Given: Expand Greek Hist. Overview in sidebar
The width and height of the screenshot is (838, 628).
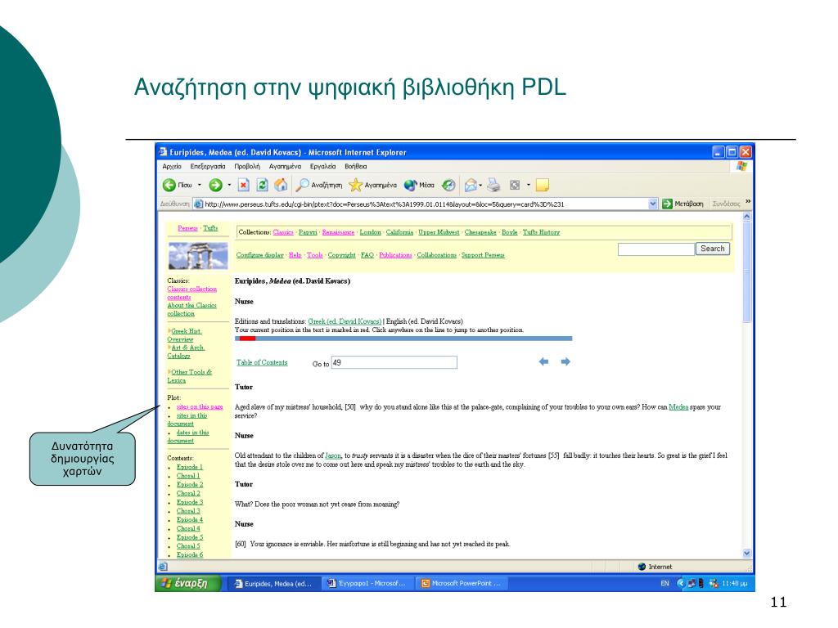Looking at the screenshot, I should click(x=184, y=334).
